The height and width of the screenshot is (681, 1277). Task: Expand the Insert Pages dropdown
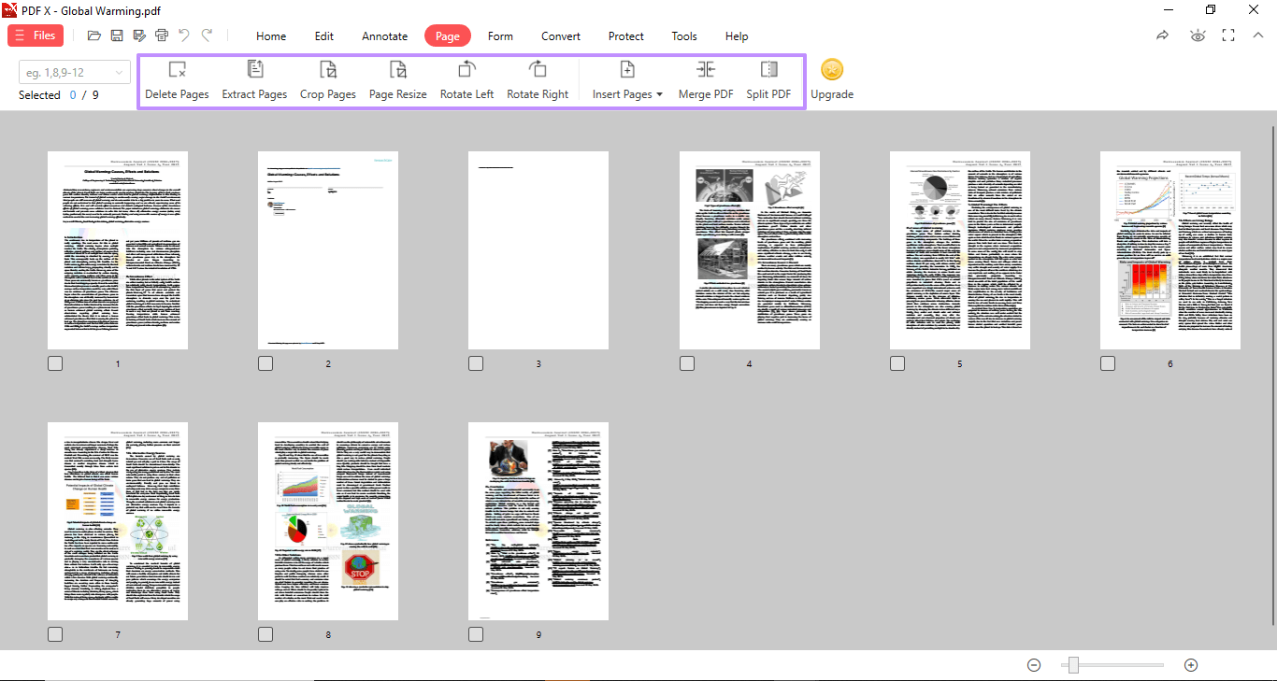tap(659, 94)
